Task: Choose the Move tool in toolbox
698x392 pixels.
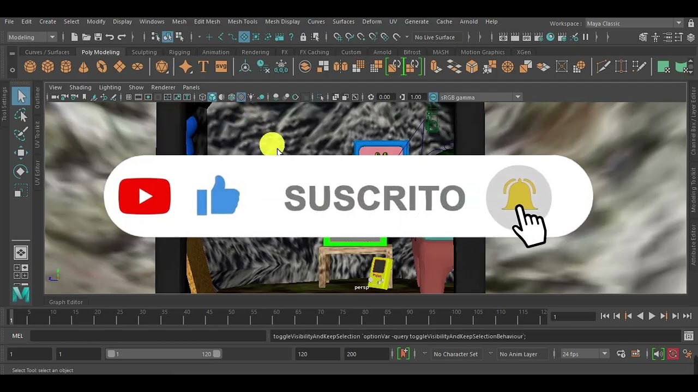Action: (21, 152)
